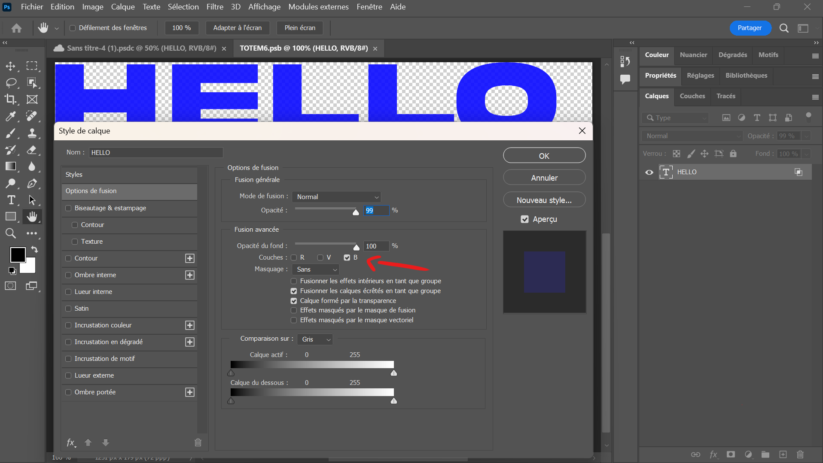Confirm the layer style with OK
The width and height of the screenshot is (823, 463).
click(x=544, y=155)
